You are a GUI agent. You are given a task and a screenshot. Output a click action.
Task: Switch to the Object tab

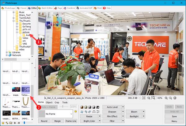pyautogui.click(x=49, y=102)
